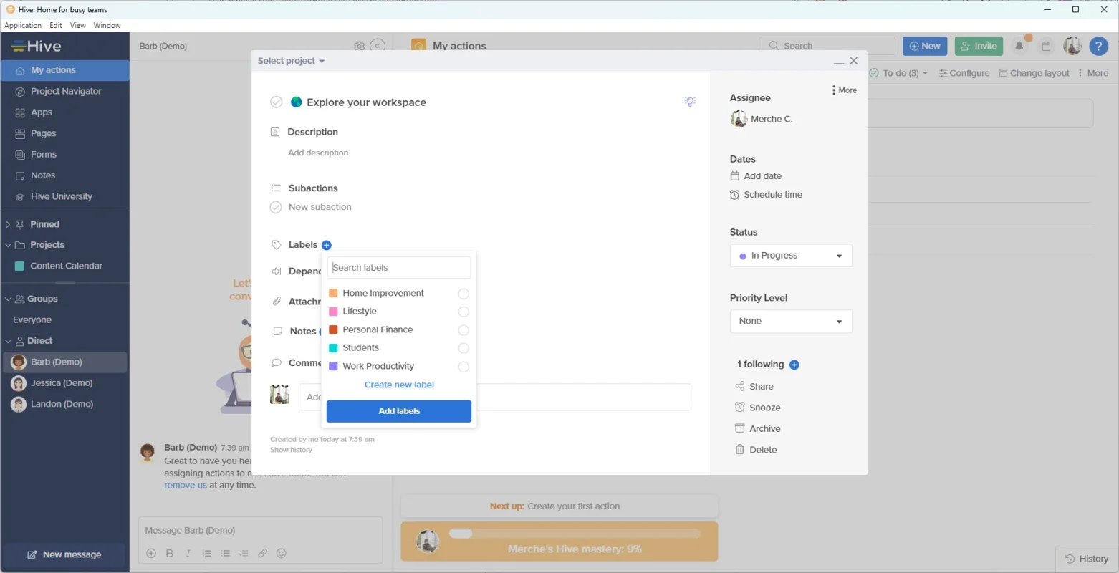Click the Add labels button

(x=399, y=411)
